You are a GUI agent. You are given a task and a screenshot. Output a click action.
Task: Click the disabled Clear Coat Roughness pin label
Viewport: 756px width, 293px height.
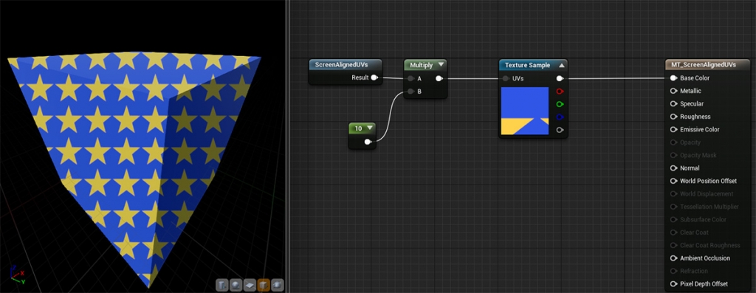point(710,245)
